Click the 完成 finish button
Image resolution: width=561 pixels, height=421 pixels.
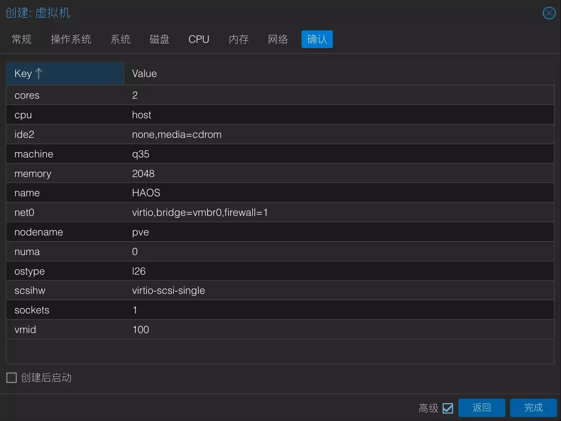533,408
